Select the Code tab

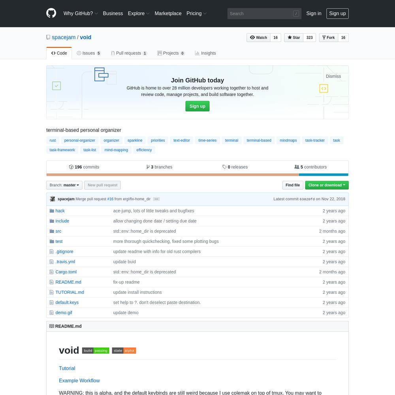point(59,53)
